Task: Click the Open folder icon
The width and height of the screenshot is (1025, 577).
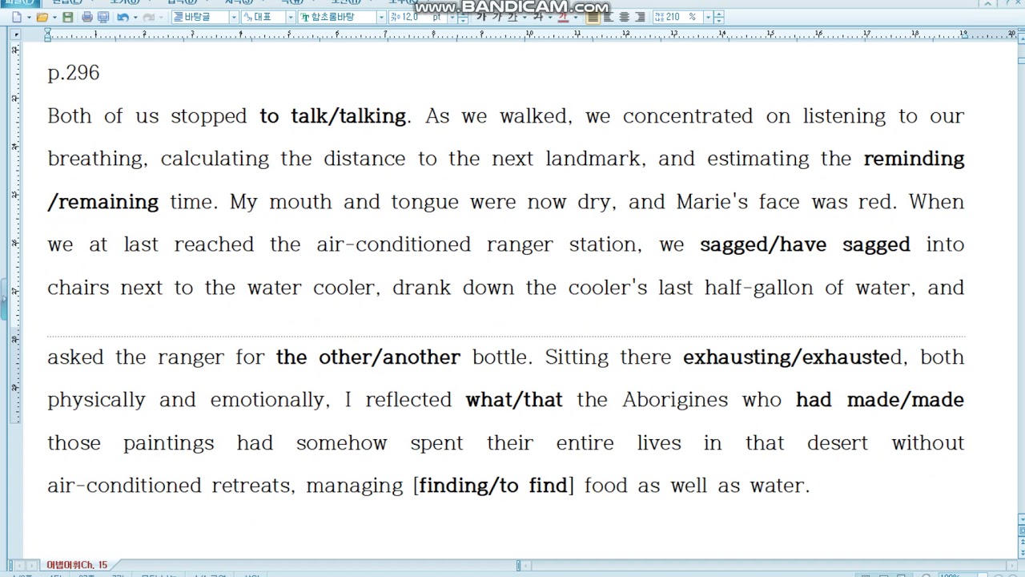Action: [42, 17]
